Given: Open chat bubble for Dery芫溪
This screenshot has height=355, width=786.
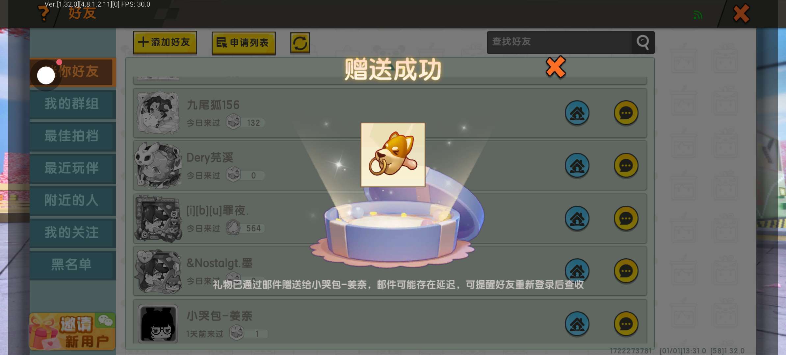Looking at the screenshot, I should click(x=626, y=166).
